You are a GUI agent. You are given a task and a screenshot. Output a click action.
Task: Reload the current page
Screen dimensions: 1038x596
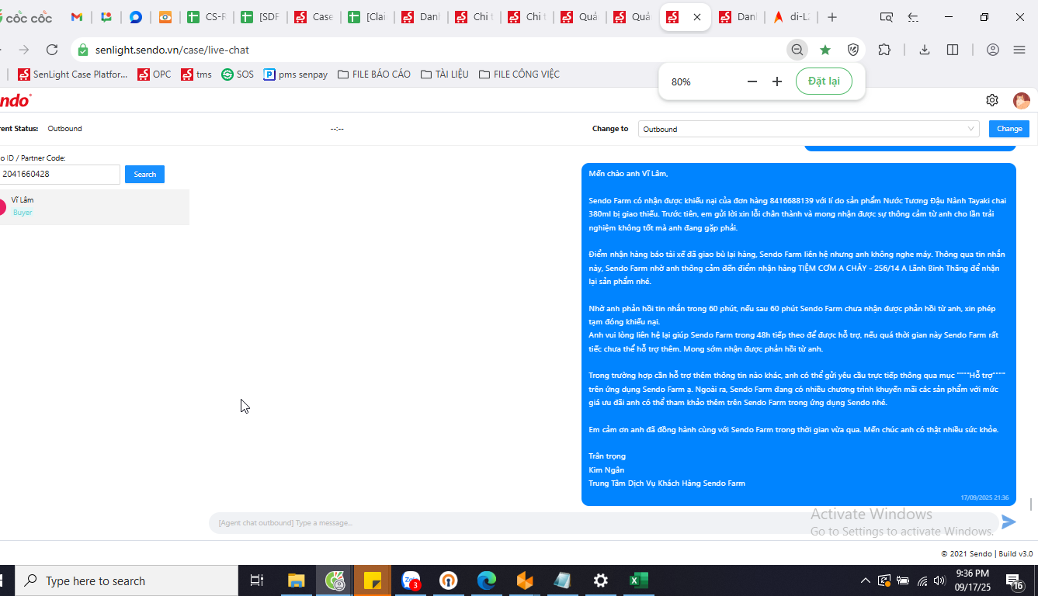click(x=52, y=50)
